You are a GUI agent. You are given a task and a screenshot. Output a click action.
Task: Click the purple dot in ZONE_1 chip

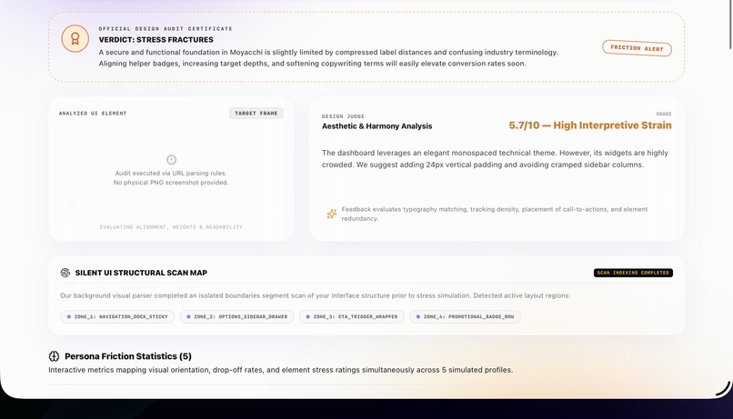(x=69, y=316)
